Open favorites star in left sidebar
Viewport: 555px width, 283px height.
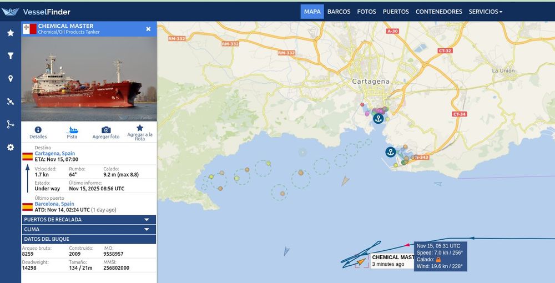11,33
